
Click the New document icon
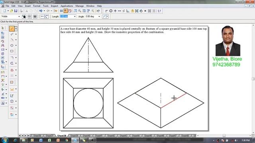tap(4, 11)
